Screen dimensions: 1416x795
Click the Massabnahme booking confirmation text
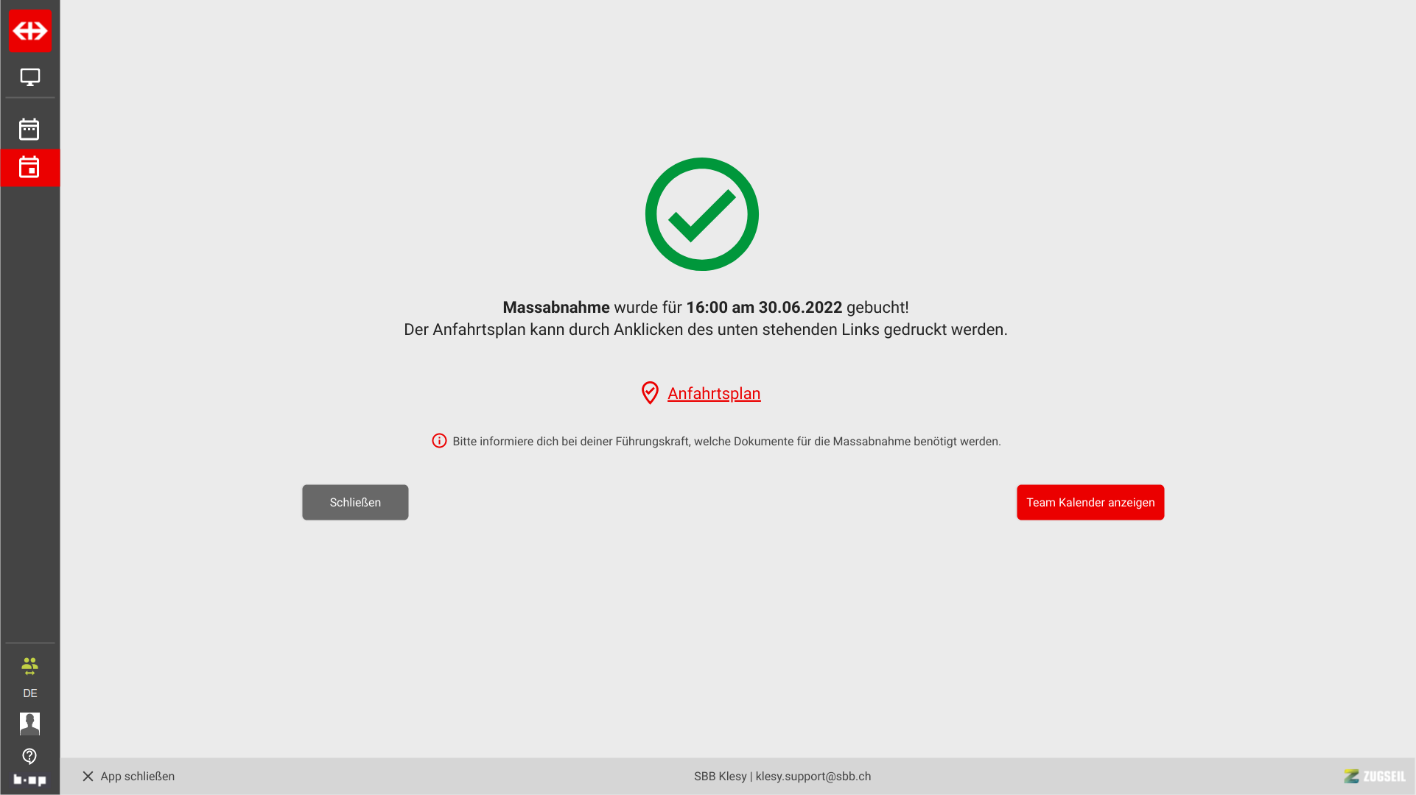[706, 308]
